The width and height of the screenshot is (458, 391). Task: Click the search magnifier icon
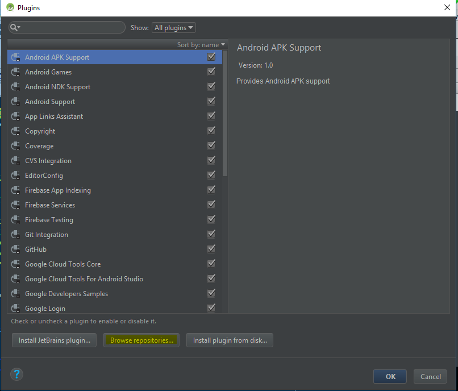[x=14, y=27]
